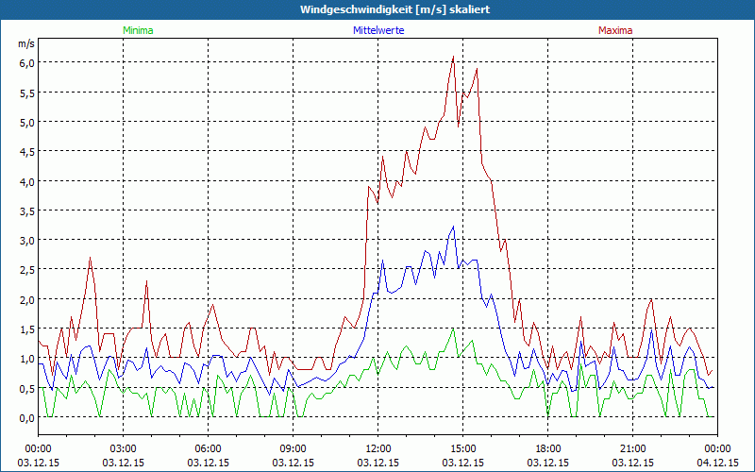Click the 'm/s' unit label on the y-axis
The height and width of the screenshot is (472, 755).
[x=26, y=43]
